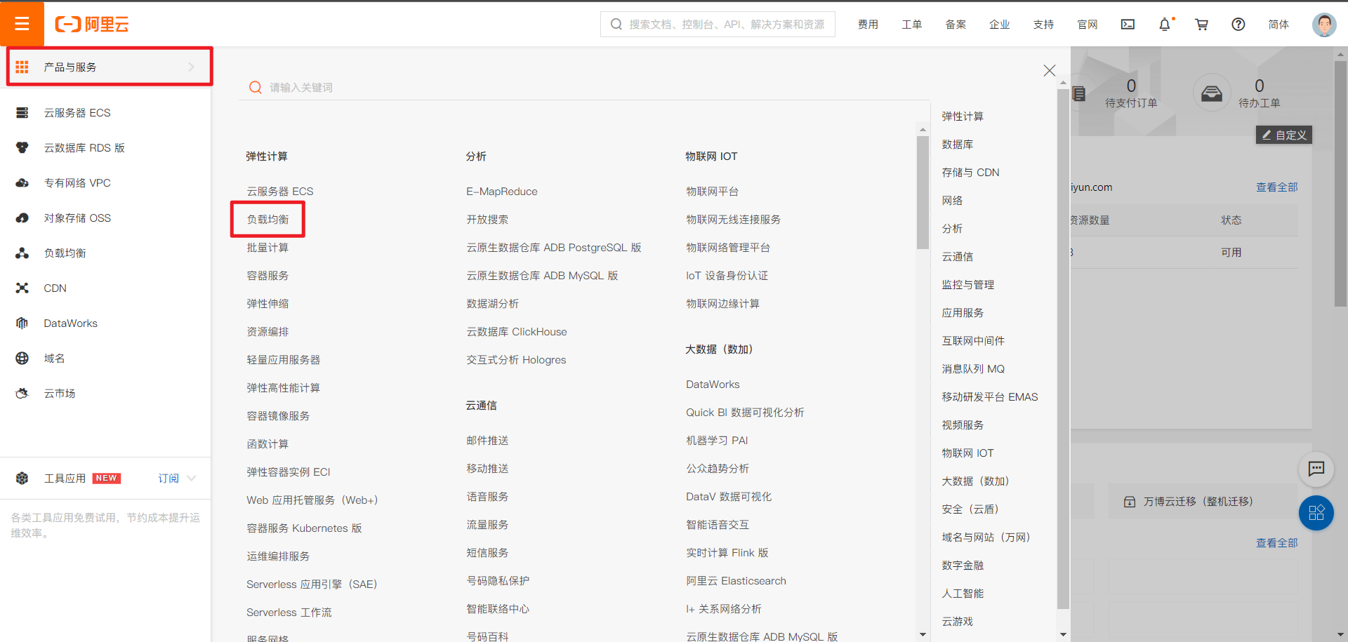Image resolution: width=1348 pixels, height=642 pixels.
Task: Open the blue floating apps button
Action: click(x=1316, y=513)
